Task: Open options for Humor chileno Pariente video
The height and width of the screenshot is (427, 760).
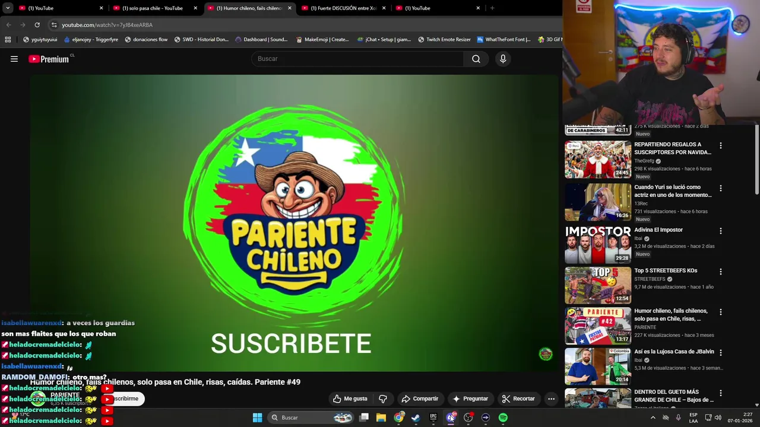Action: click(x=721, y=312)
